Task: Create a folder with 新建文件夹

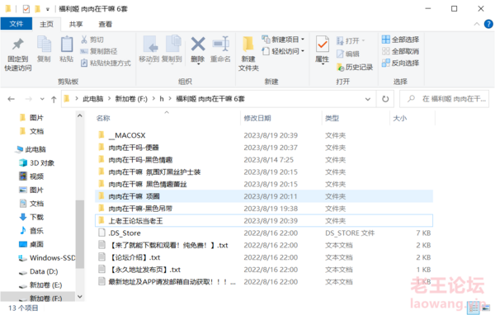Action: 248,54
